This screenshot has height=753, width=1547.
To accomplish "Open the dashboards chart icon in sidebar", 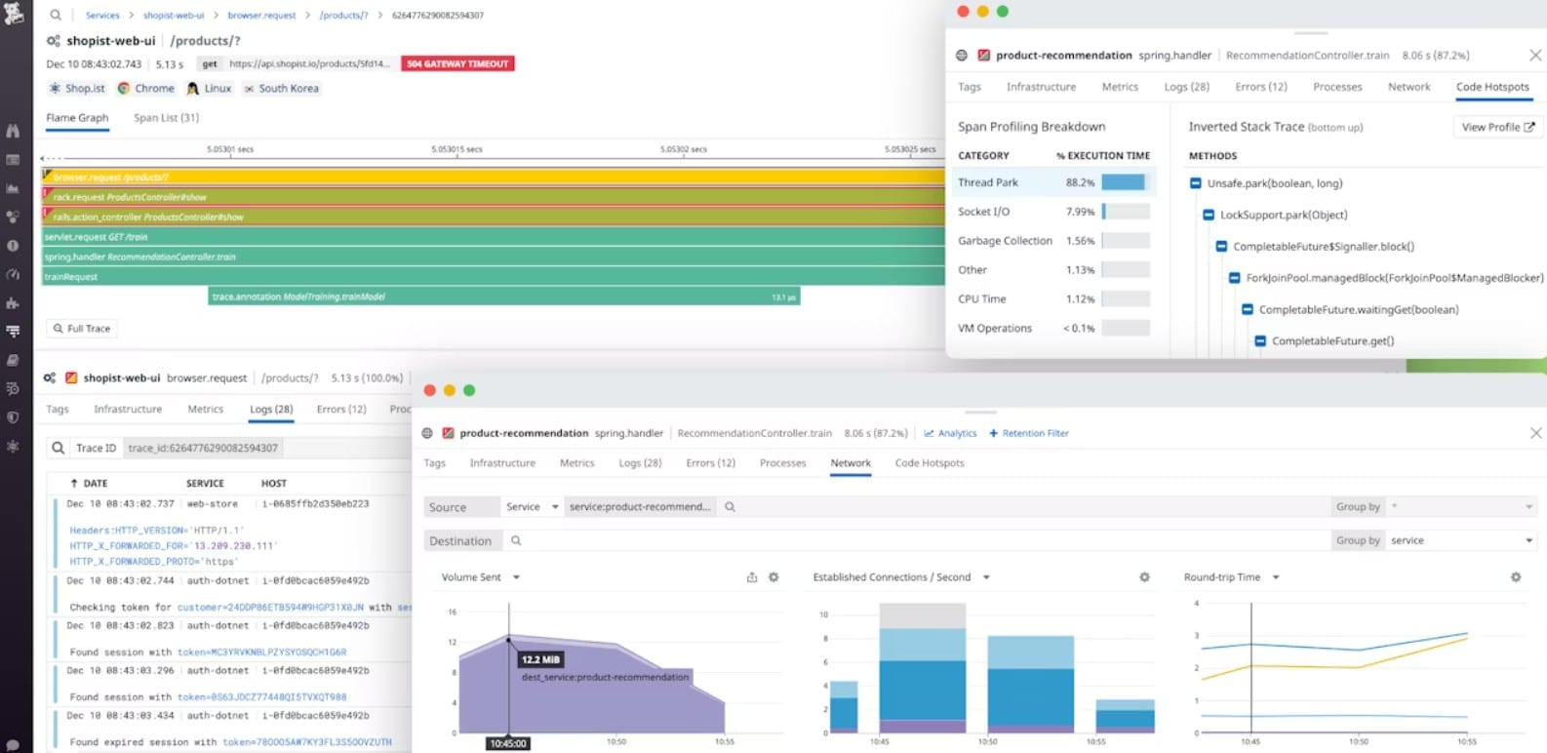I will click(x=13, y=189).
